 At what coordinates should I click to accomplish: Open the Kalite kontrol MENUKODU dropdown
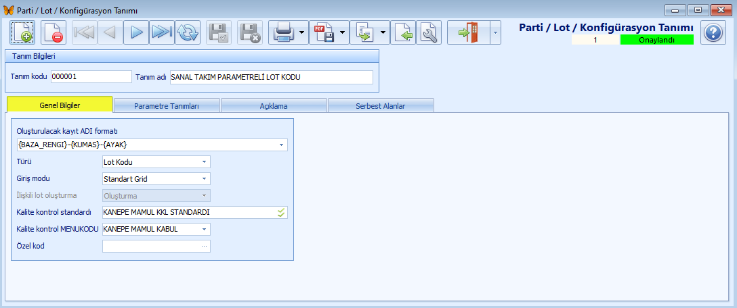click(204, 230)
